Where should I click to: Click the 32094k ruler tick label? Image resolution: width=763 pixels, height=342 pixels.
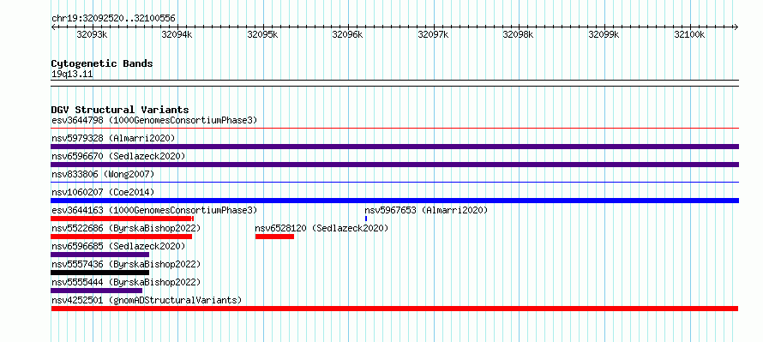pyautogui.click(x=177, y=34)
